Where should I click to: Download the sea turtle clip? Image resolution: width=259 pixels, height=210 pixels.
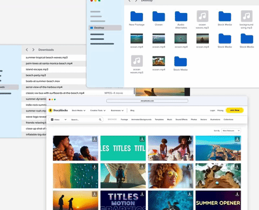click(x=189, y=194)
